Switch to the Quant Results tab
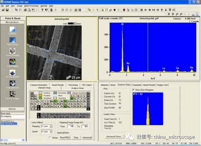The width and height of the screenshot is (201, 146). point(58,85)
